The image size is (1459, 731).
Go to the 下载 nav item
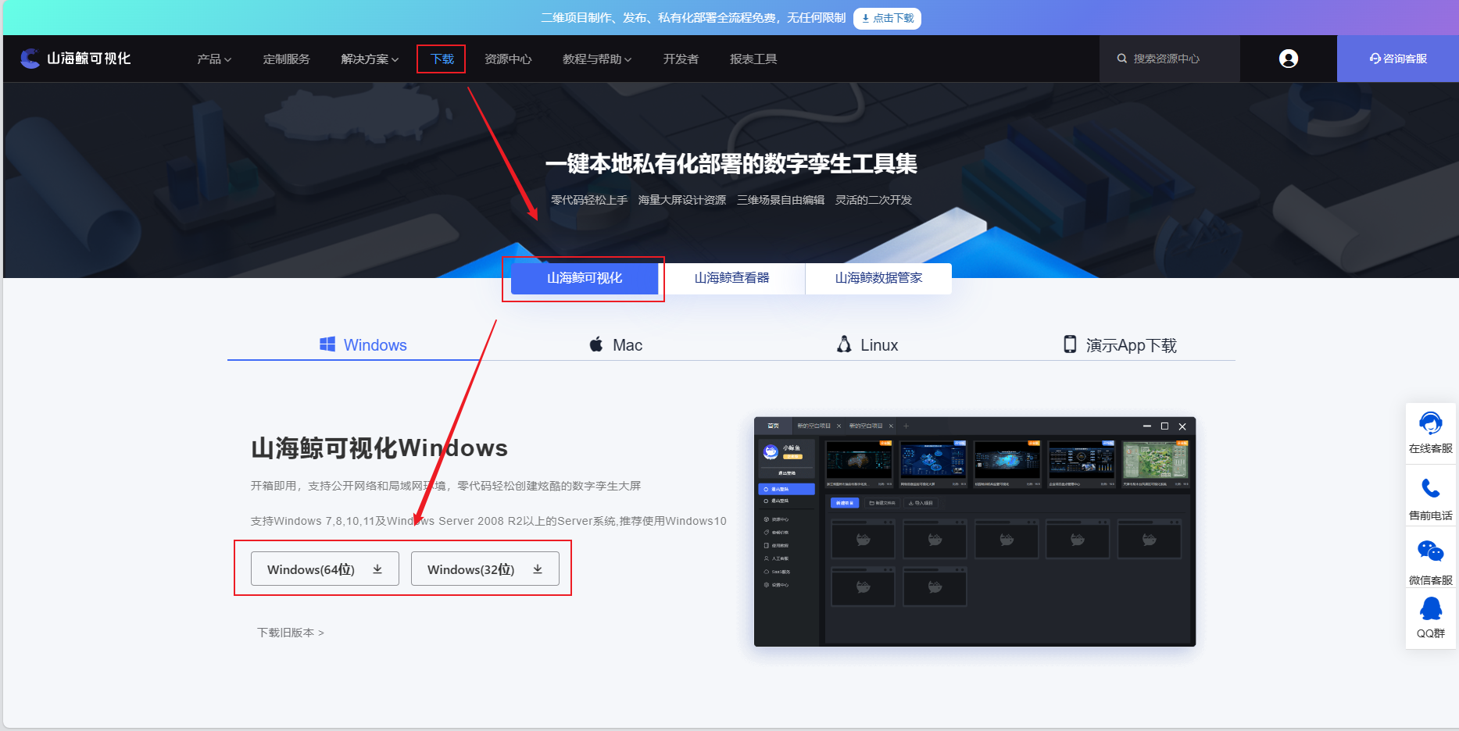[x=442, y=59]
